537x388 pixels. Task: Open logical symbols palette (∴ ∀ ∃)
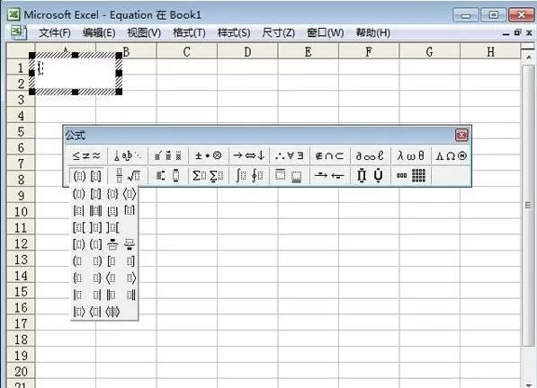pos(290,156)
